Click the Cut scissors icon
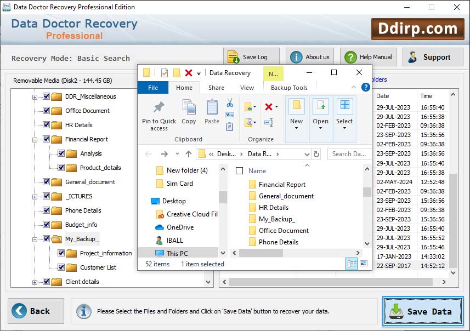Image resolution: width=470 pixels, height=331 pixels. (230, 103)
